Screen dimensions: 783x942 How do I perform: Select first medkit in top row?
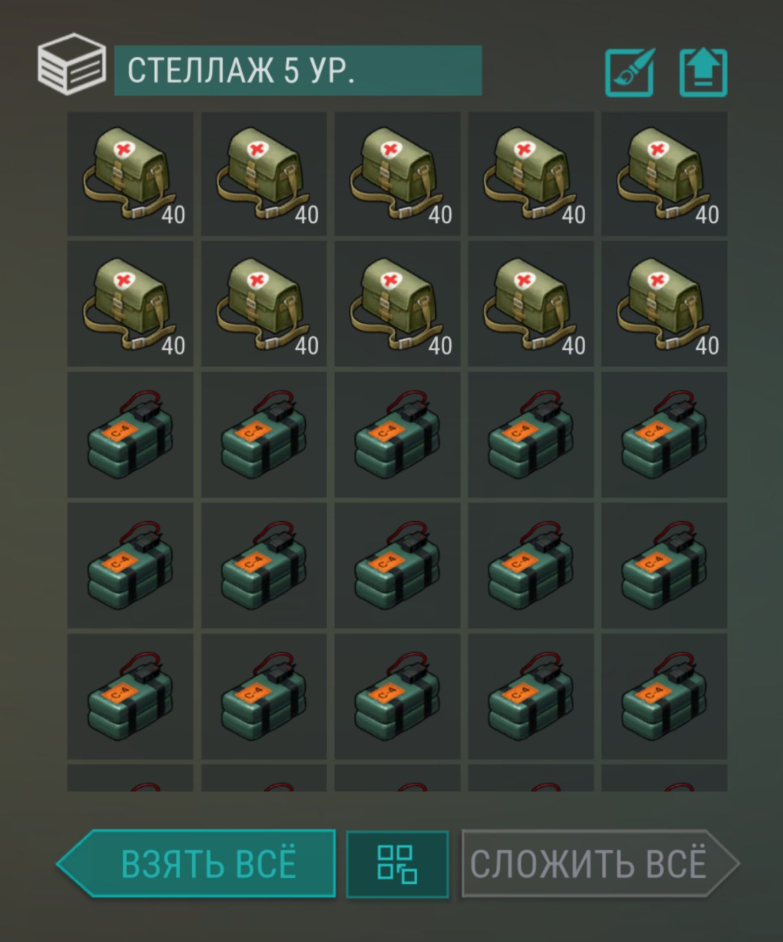[130, 174]
